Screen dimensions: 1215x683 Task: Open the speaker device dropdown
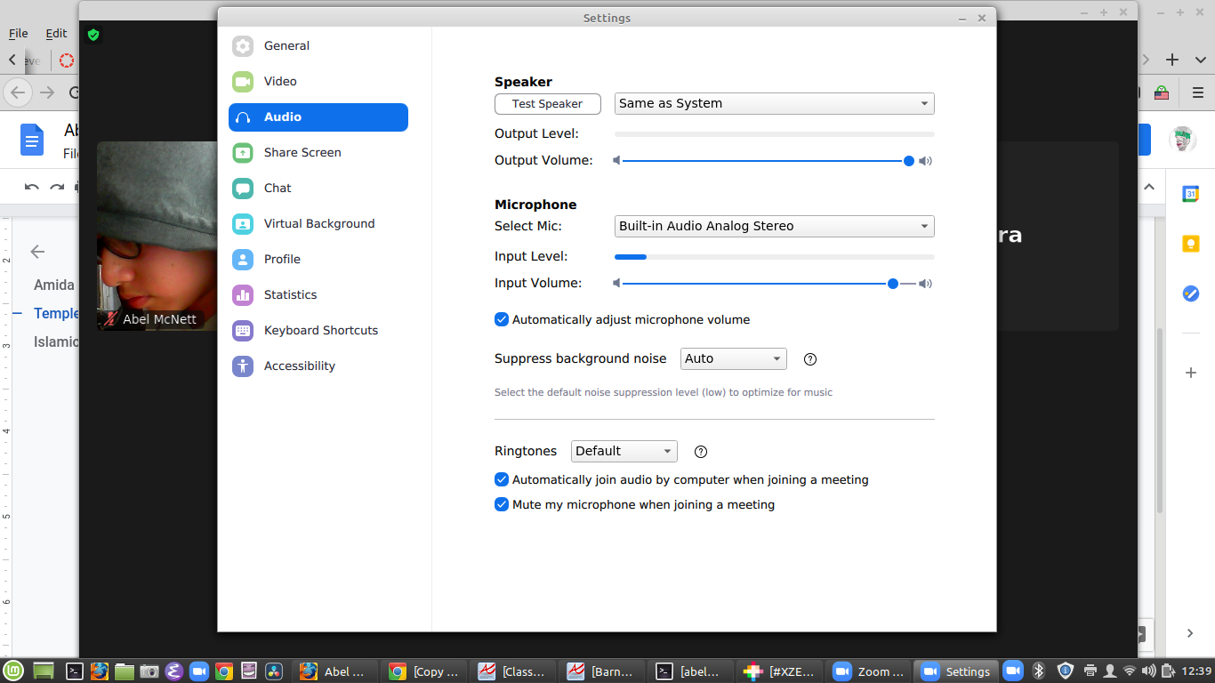[775, 104]
